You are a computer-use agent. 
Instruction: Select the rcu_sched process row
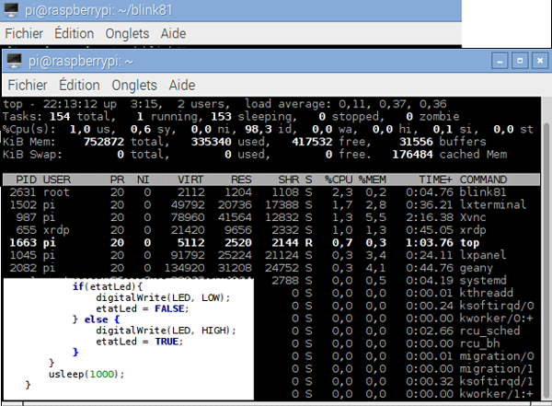pos(397,331)
